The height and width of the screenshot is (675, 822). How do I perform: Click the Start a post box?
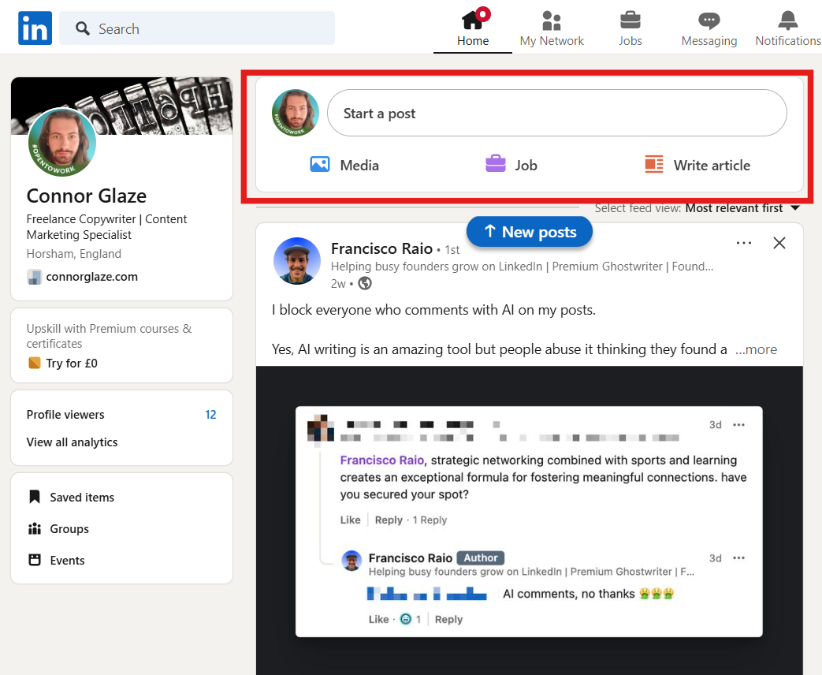click(556, 114)
